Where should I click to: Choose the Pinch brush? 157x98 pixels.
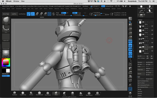tap(73, 94)
